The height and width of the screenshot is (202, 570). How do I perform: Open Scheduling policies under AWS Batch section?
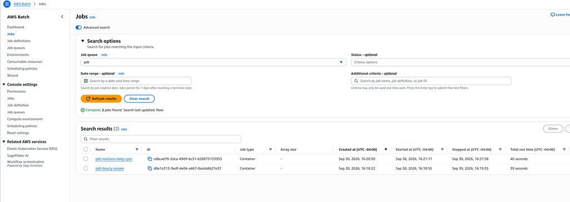(x=22, y=69)
